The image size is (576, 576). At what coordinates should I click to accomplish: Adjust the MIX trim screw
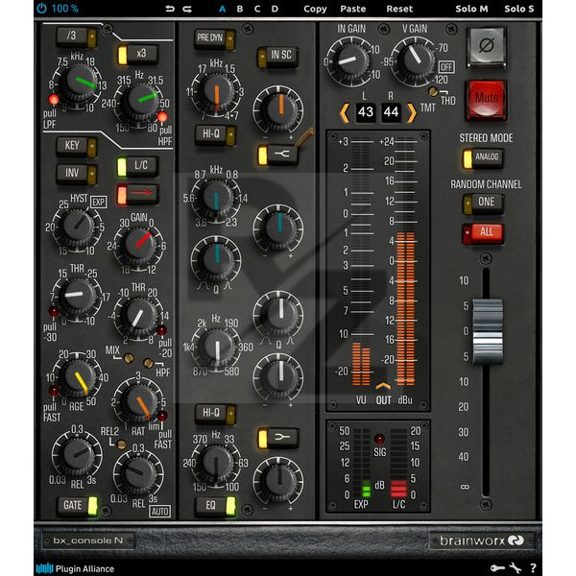point(129,358)
